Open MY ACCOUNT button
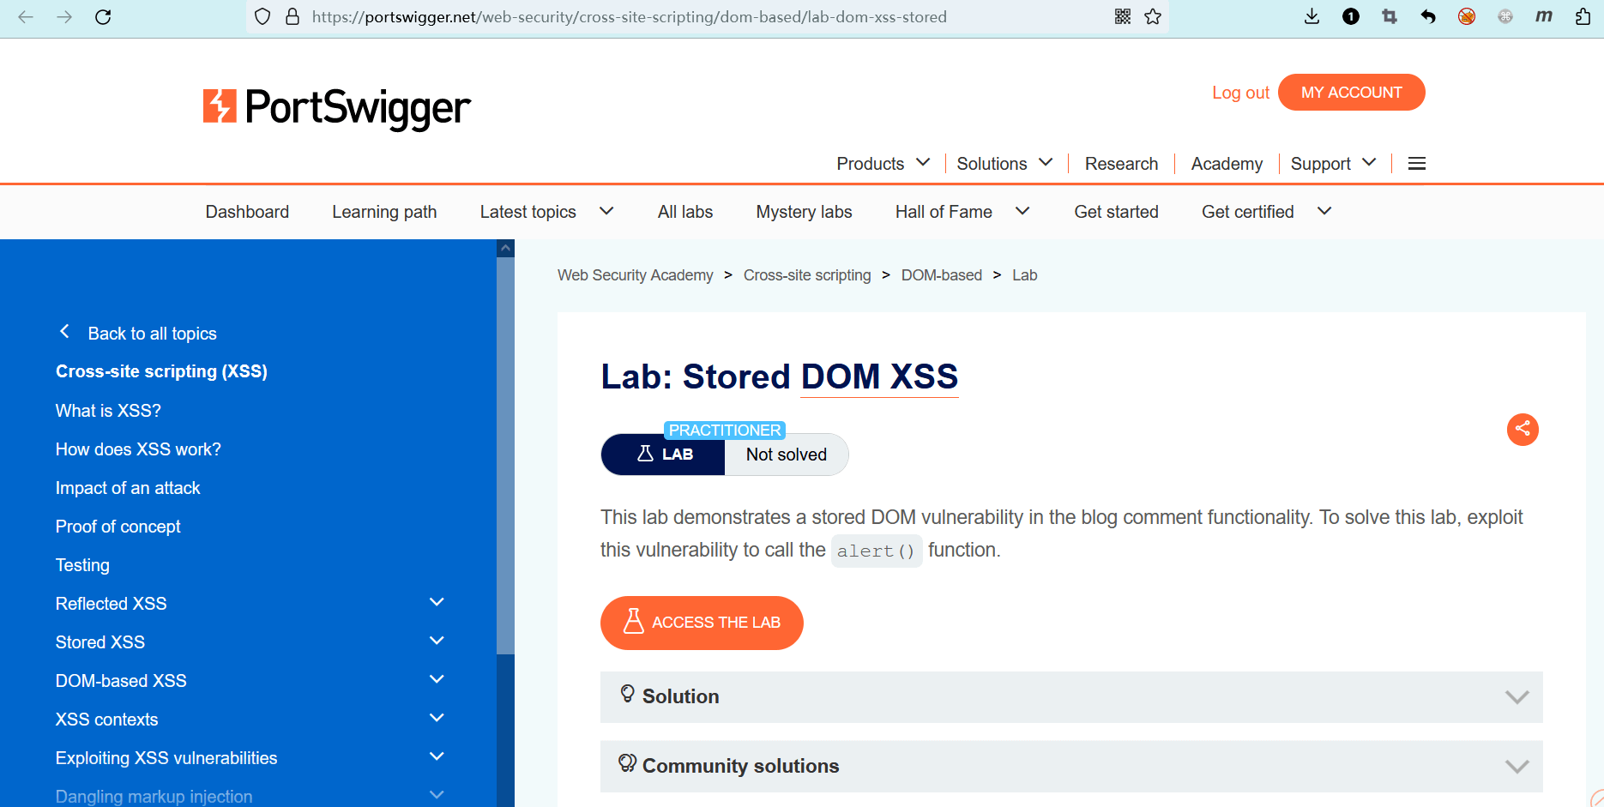 click(x=1351, y=93)
